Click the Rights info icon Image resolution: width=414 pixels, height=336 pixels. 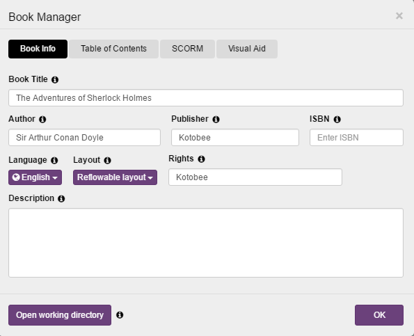202,159
